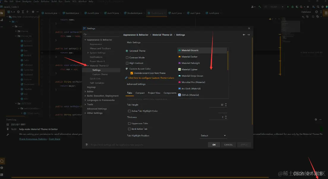The height and width of the screenshot is (179, 328).
Task: Click OK button in Settings
Action: pyautogui.click(x=214, y=145)
